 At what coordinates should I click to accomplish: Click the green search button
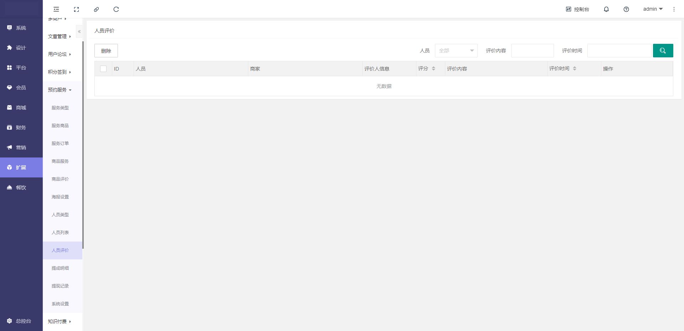[663, 51]
